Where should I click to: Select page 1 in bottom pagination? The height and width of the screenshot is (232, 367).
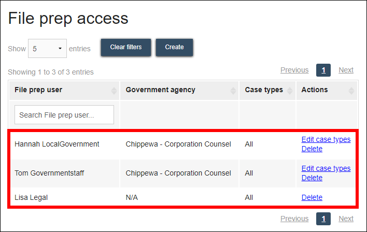323,219
